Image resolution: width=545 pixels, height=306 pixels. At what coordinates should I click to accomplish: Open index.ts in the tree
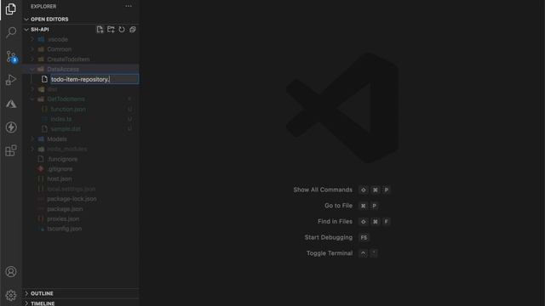pyautogui.click(x=81, y=119)
